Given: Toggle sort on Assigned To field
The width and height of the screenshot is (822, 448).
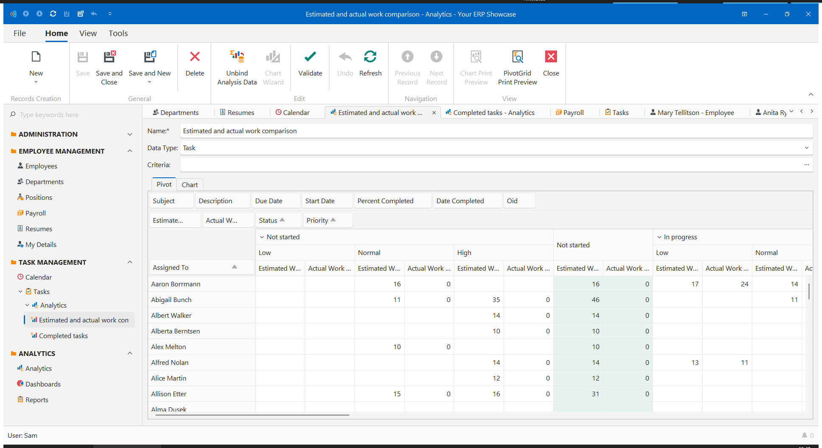Looking at the screenshot, I should click(x=234, y=267).
